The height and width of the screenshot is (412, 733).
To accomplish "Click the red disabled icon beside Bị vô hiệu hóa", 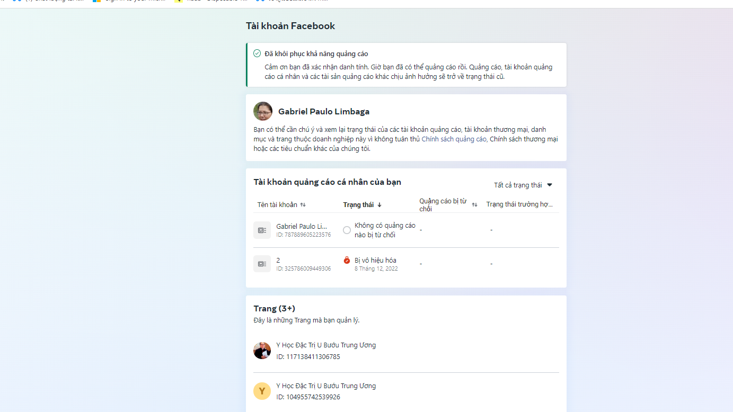I will click(x=347, y=260).
